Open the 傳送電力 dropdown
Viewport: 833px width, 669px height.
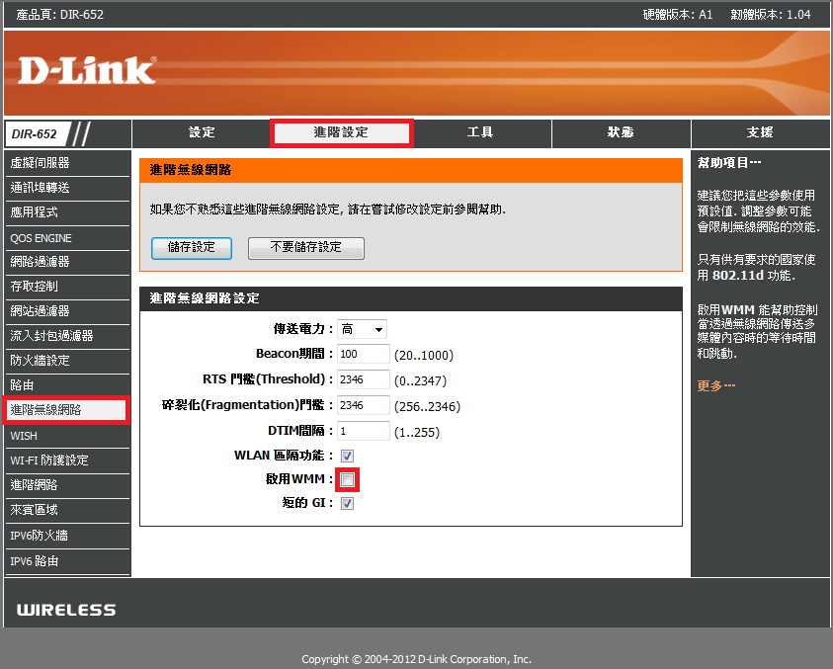tap(362, 329)
